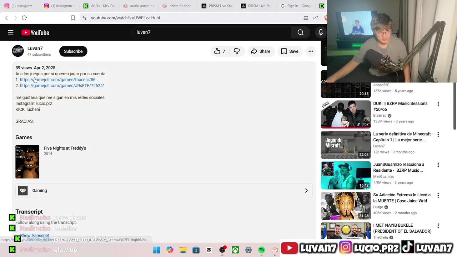Viewport: 457px width, 257px height.
Task: Open the gamejolt JRsETF/726241 link
Action: 62,86
